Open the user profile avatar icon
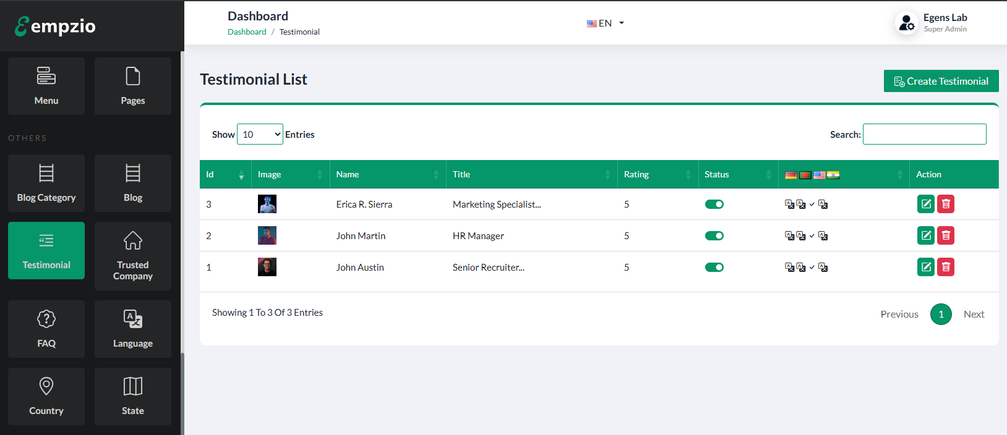Image resolution: width=1007 pixels, height=435 pixels. point(906,23)
